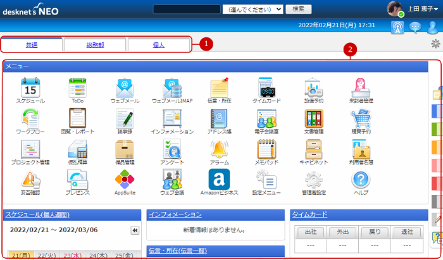This screenshot has width=443, height=260.
Task: Click the 戻り time card button
Action: pyautogui.click(x=375, y=232)
